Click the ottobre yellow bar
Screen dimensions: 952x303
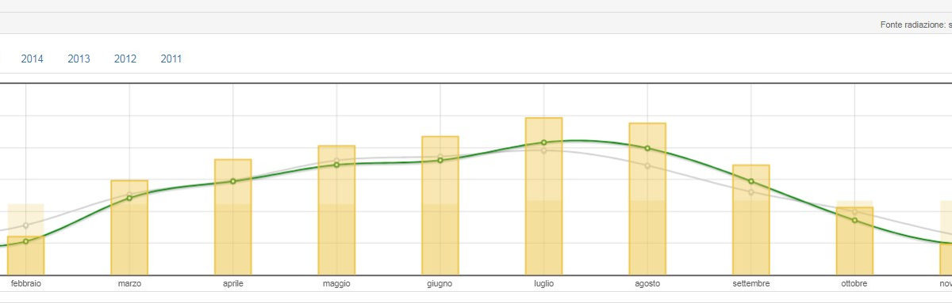(x=854, y=241)
